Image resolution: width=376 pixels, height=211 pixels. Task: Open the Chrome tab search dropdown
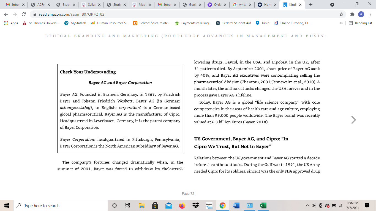[332, 4]
